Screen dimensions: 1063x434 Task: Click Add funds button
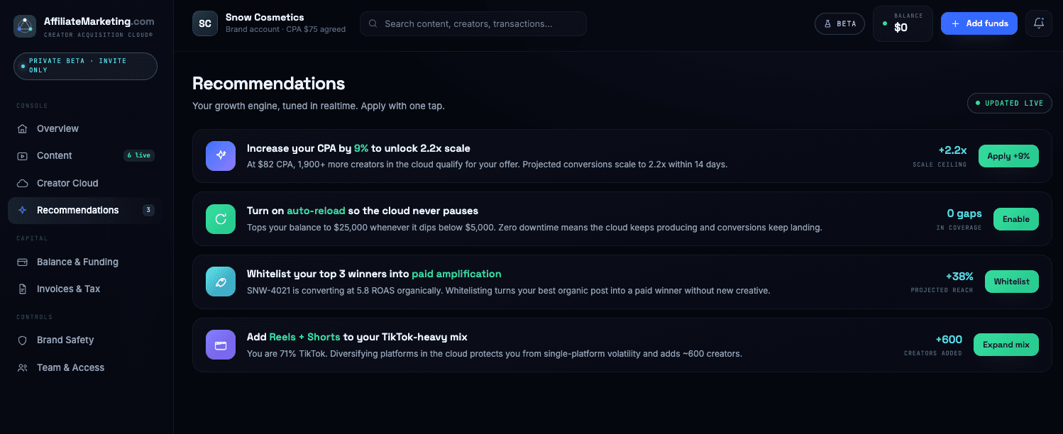click(979, 23)
